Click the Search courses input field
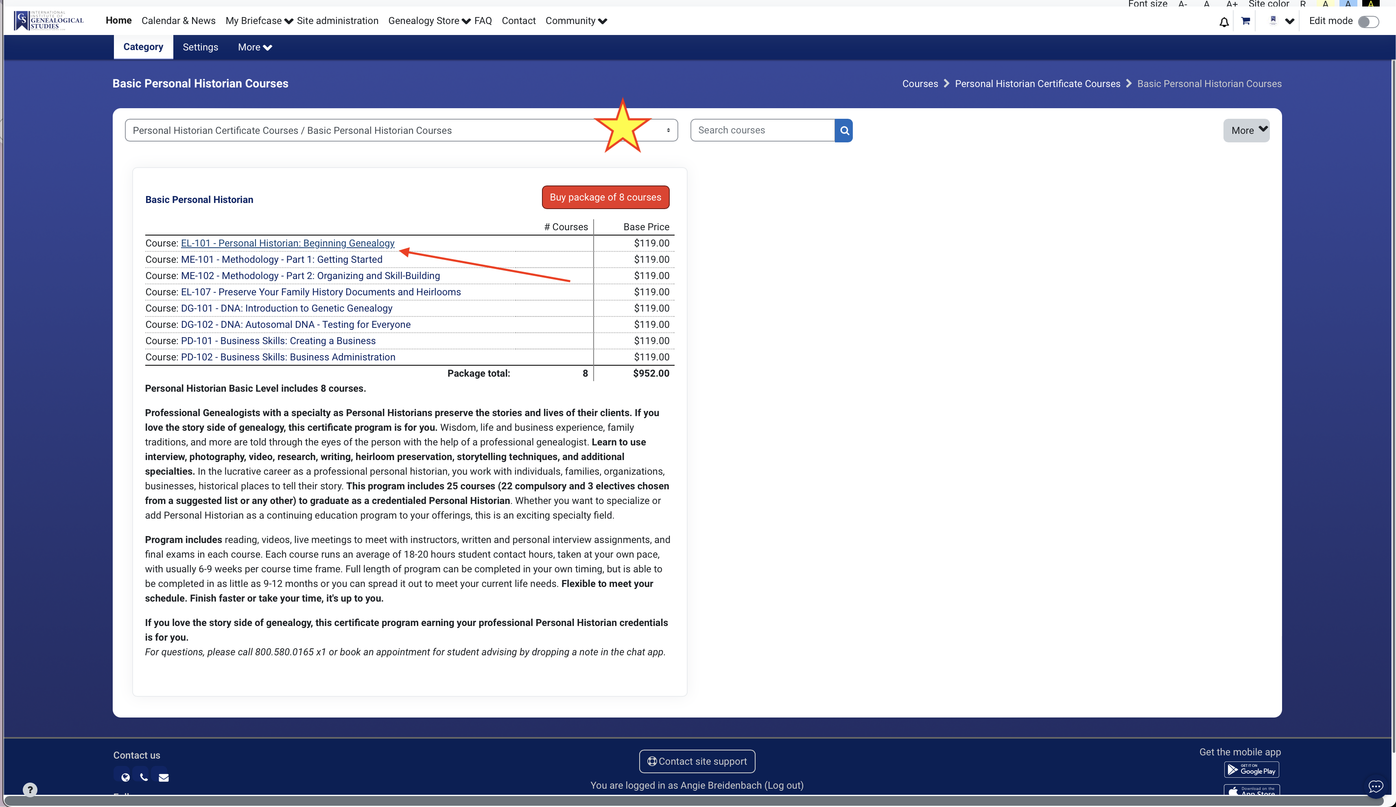Screen dimensions: 1396x807 click(762, 131)
